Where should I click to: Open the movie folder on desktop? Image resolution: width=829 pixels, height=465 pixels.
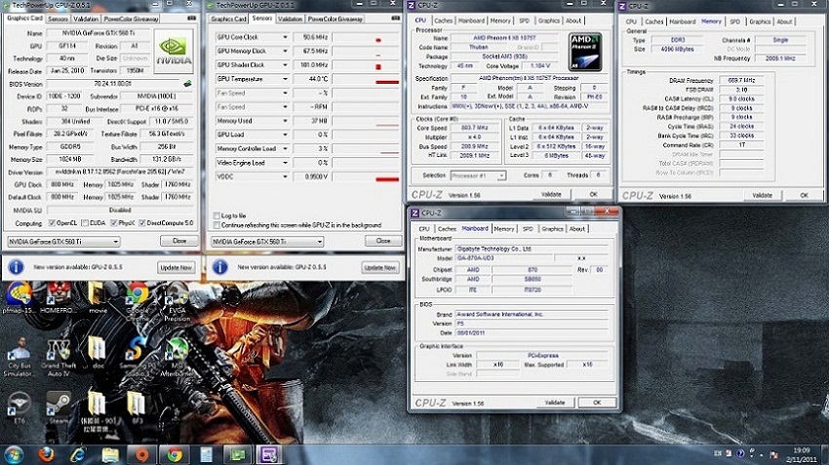98,298
